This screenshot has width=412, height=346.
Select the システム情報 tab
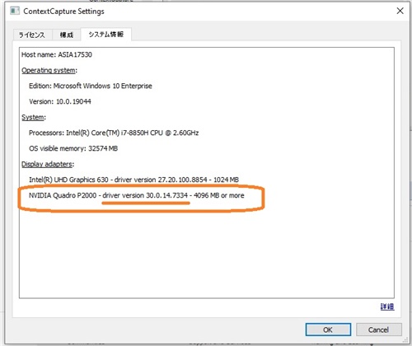click(x=106, y=35)
